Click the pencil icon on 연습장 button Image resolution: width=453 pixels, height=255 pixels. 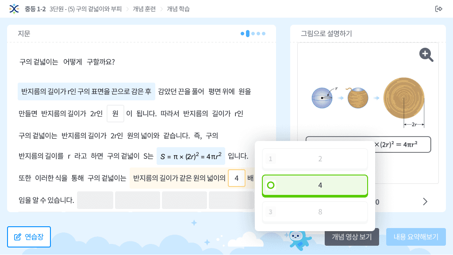pos(18,237)
